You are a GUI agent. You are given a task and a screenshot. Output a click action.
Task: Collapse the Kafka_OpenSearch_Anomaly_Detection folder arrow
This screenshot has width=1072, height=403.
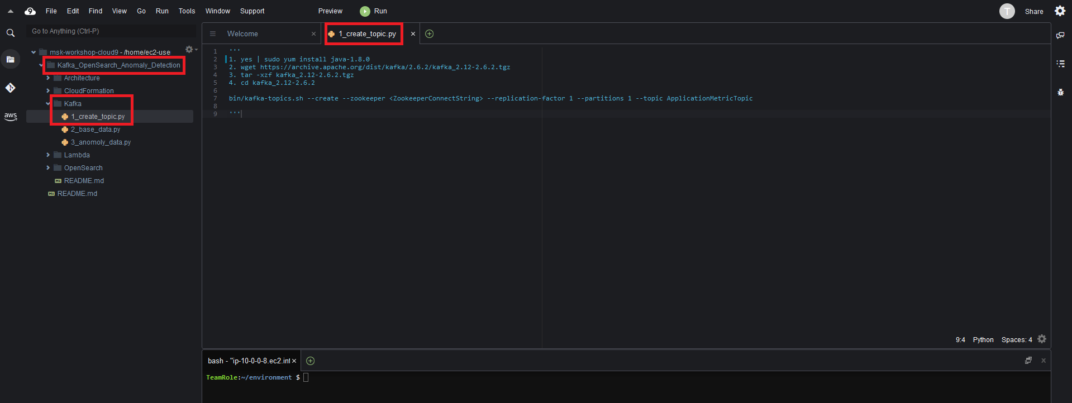click(x=41, y=65)
